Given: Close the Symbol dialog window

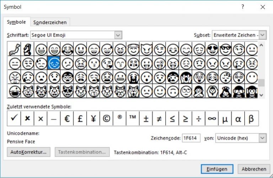Looking at the screenshot, I should coord(263,7).
